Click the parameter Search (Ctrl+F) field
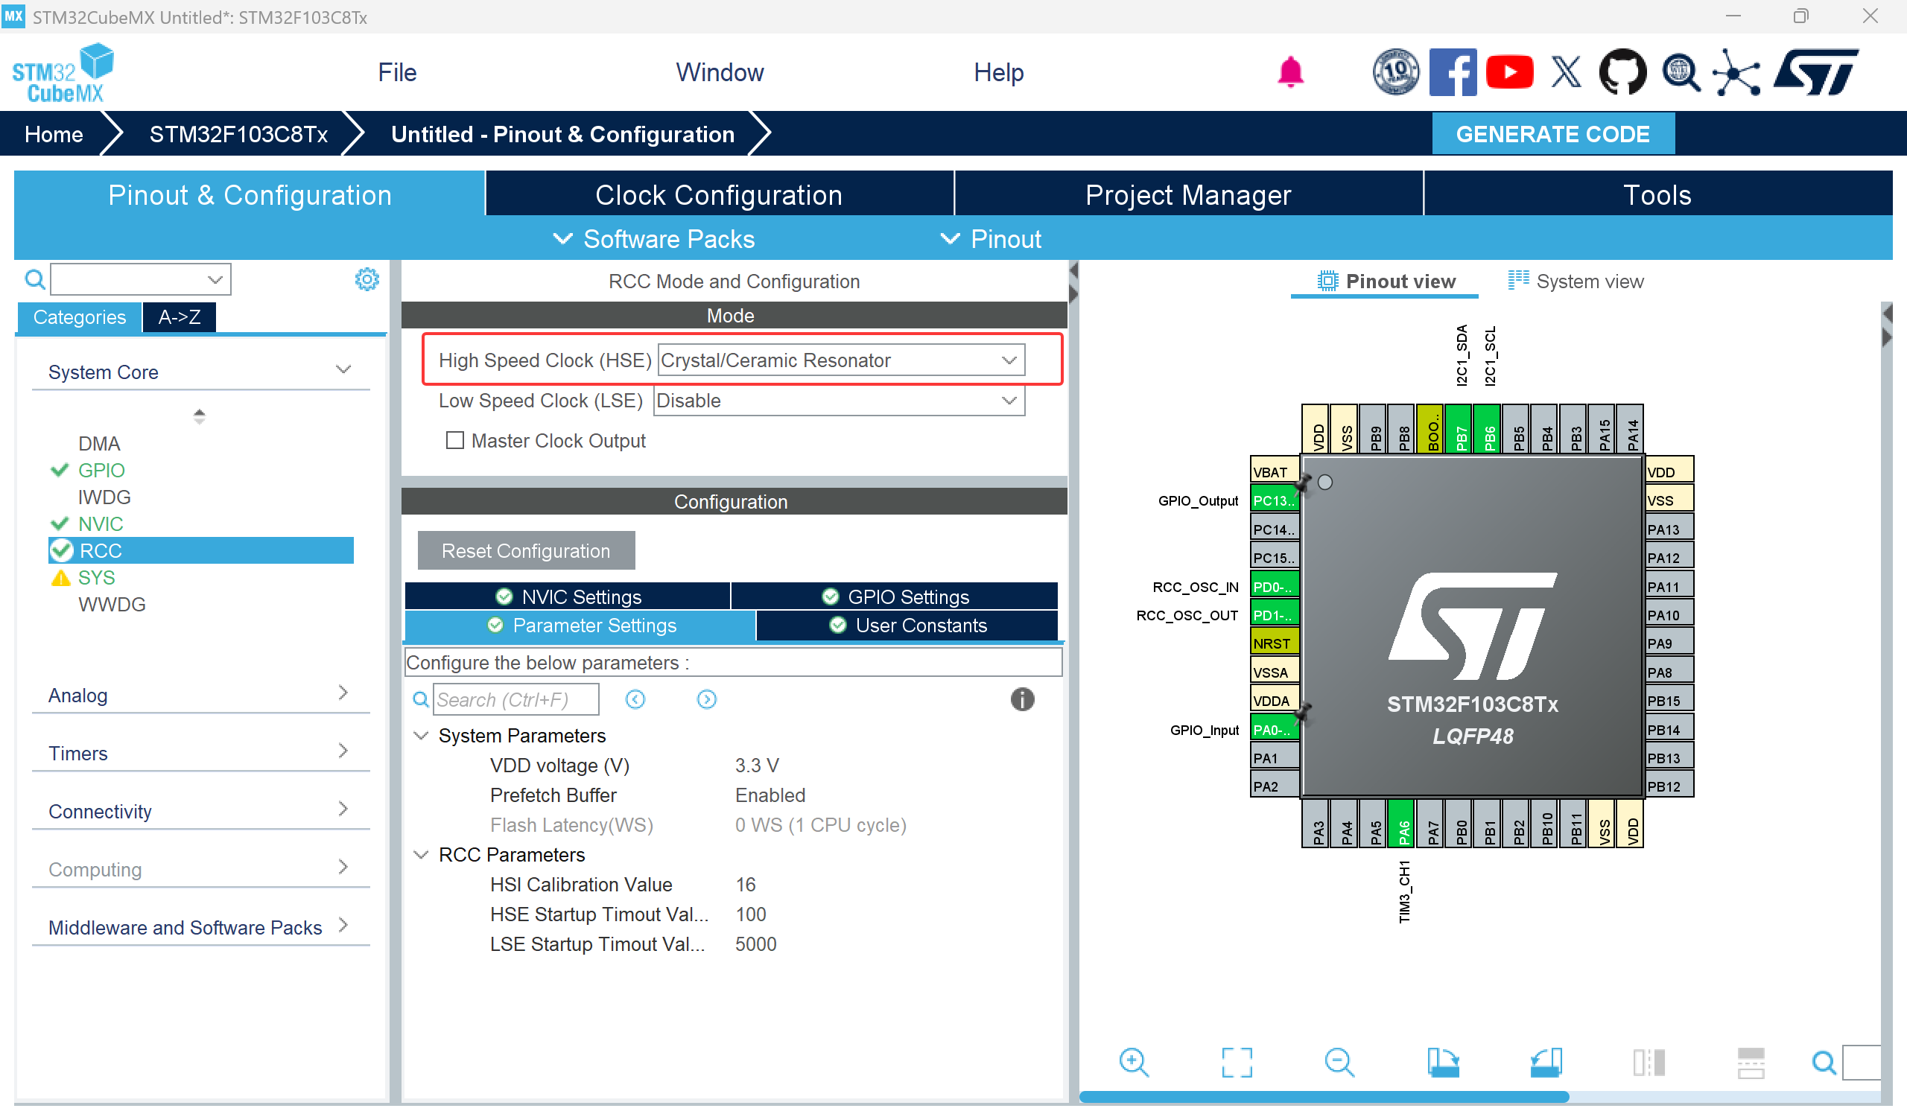Screen dimensions: 1907x1120 pos(516,699)
